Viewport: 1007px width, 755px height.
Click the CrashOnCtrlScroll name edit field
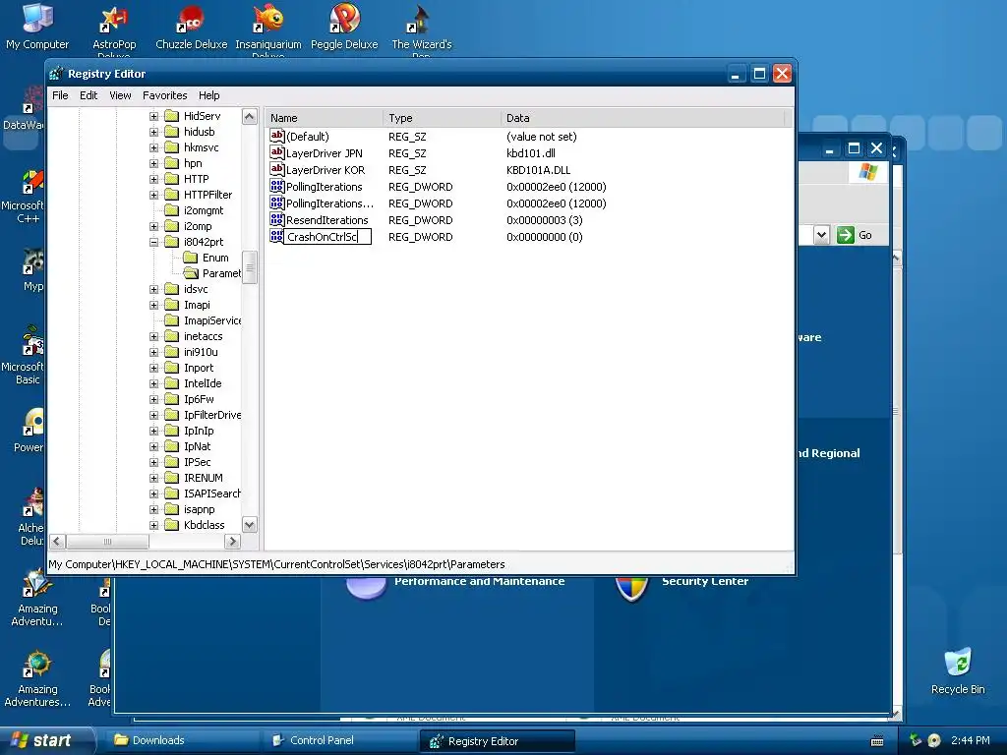click(x=327, y=237)
